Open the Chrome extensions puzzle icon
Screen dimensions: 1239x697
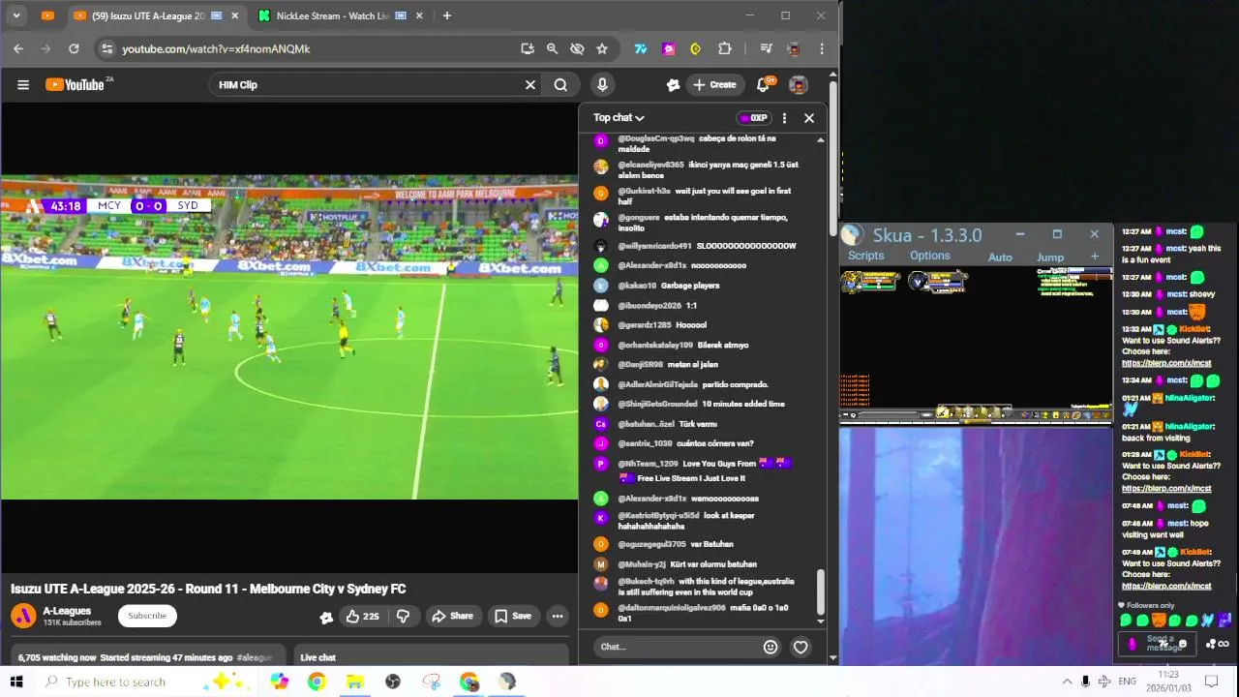pos(725,48)
